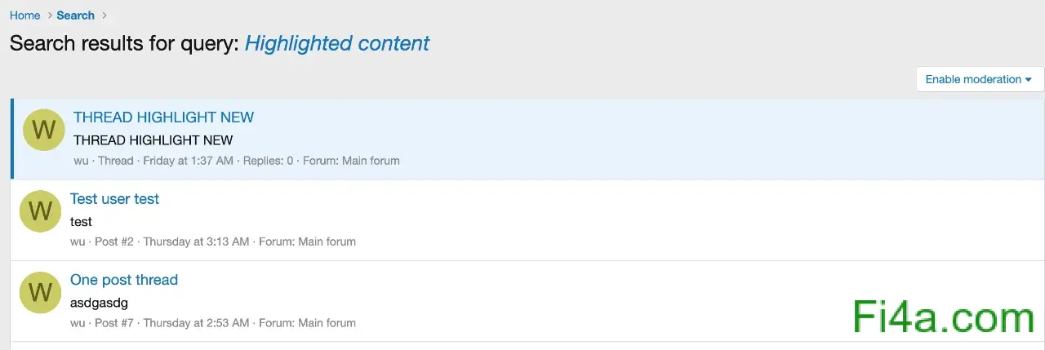Click the THREAD HIGHLIGHT NEW avatar icon
The height and width of the screenshot is (350, 1045).
click(43, 130)
